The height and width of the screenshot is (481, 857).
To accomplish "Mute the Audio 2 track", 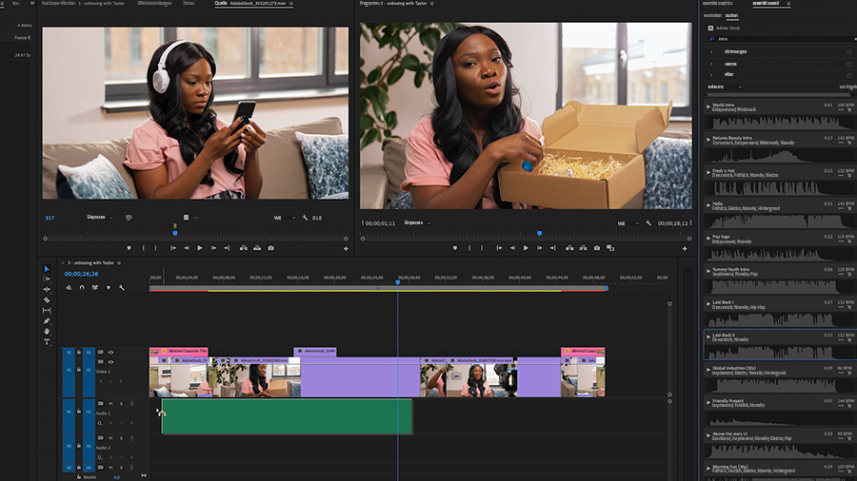I will pyautogui.click(x=111, y=438).
